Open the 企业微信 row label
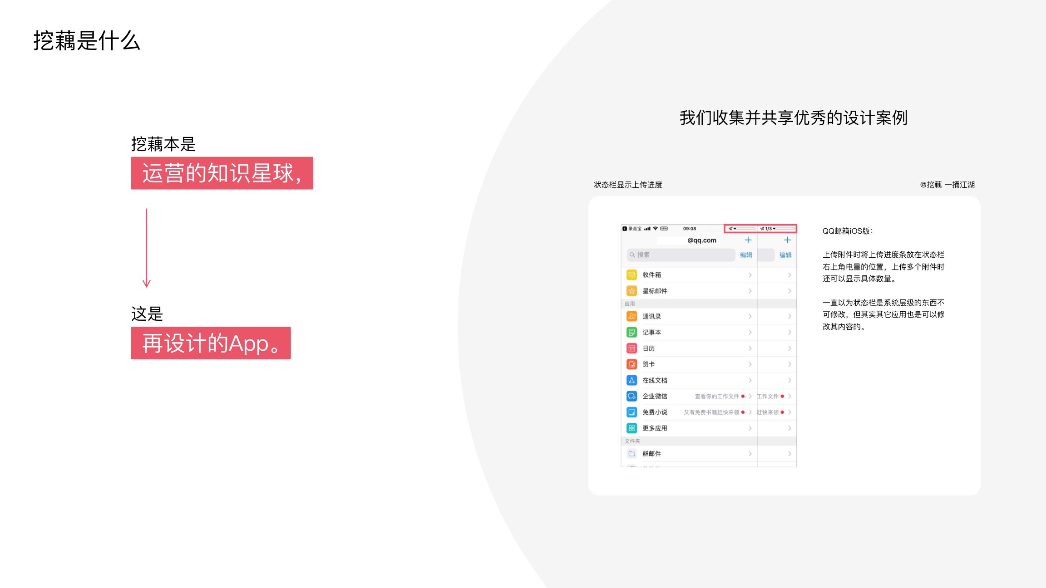1046x588 pixels. coord(655,396)
